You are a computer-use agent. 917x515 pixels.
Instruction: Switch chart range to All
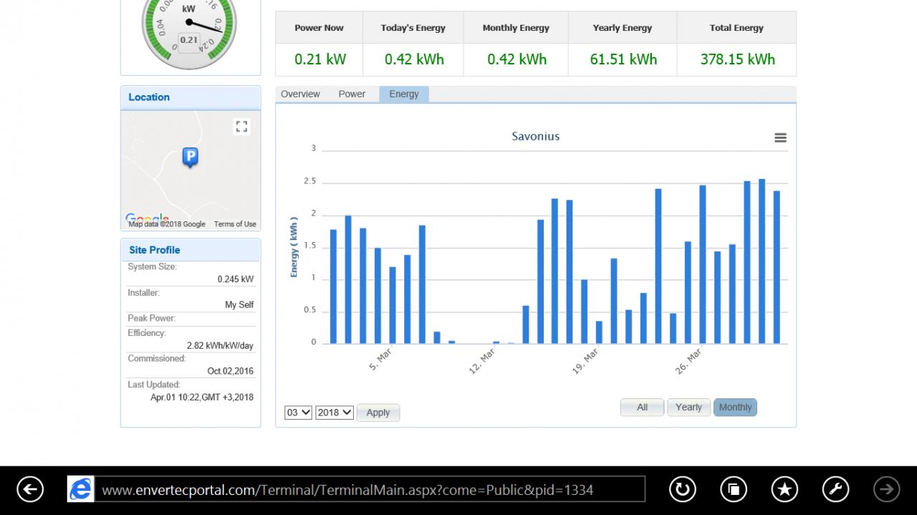pyautogui.click(x=642, y=408)
